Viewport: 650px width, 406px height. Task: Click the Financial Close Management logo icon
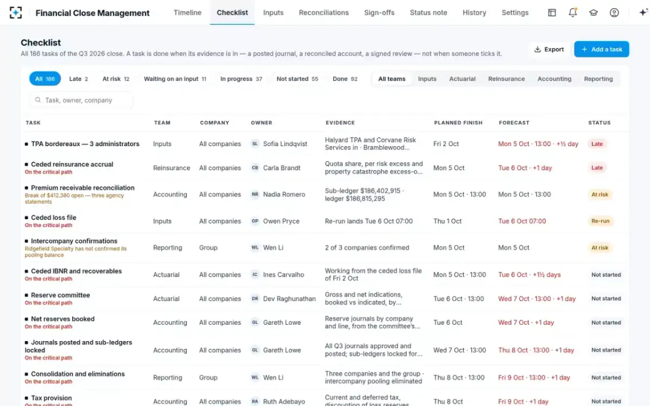(16, 12)
